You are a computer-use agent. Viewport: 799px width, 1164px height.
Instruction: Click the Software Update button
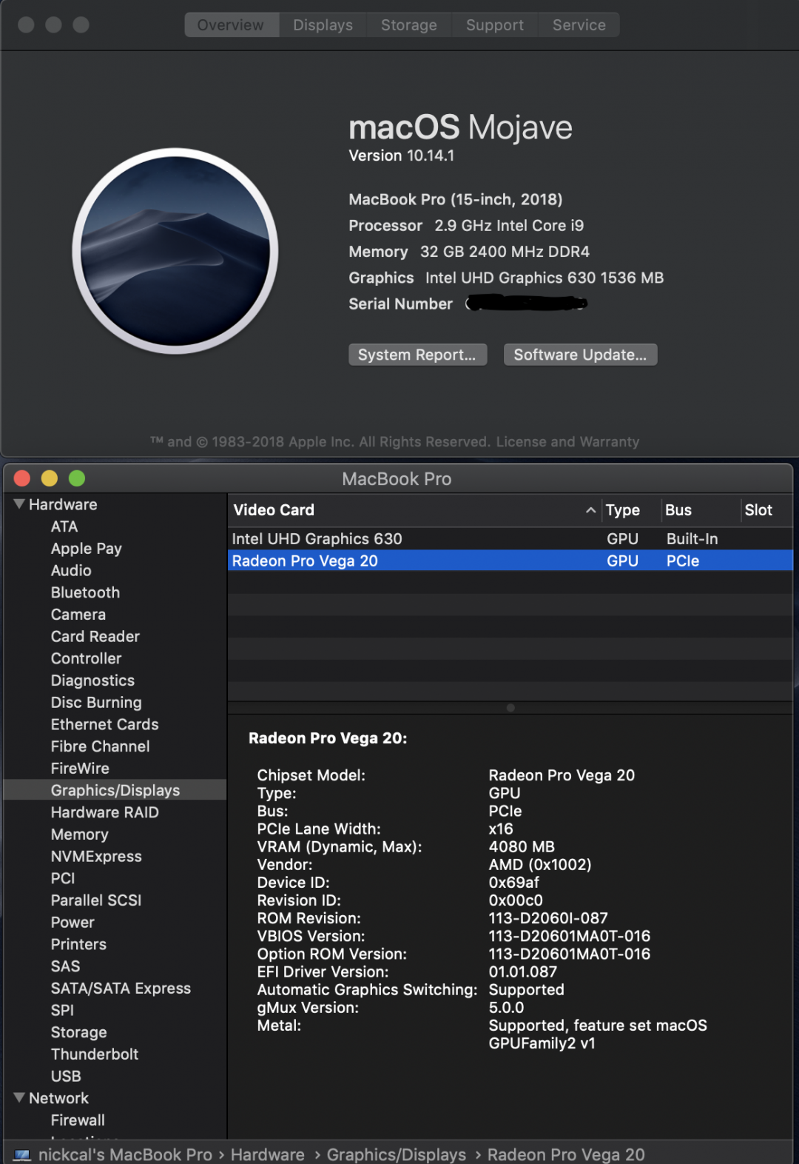click(x=580, y=355)
